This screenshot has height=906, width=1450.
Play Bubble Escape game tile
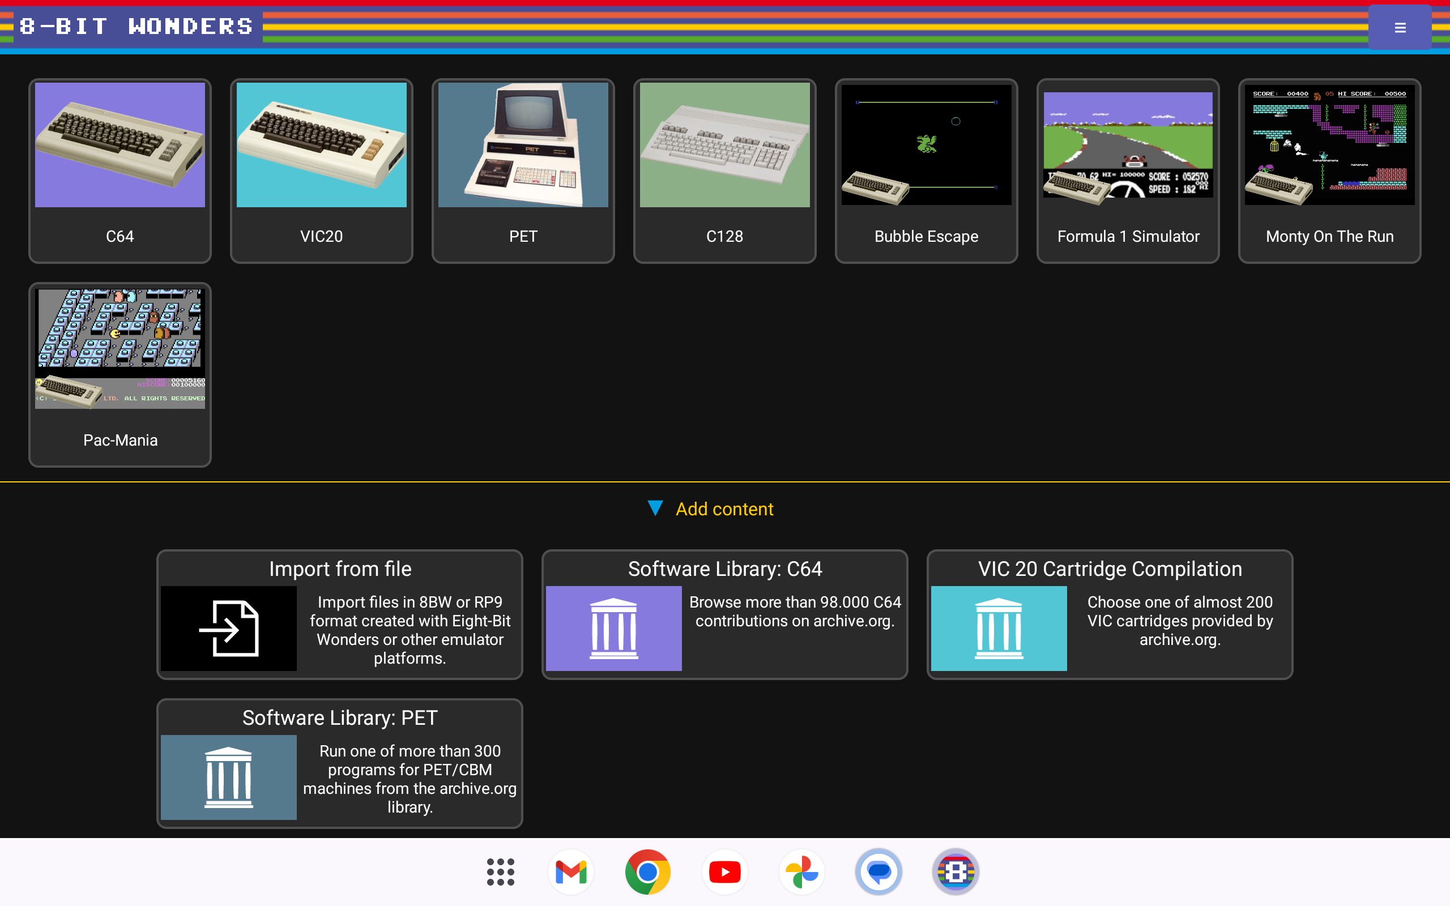coord(926,170)
